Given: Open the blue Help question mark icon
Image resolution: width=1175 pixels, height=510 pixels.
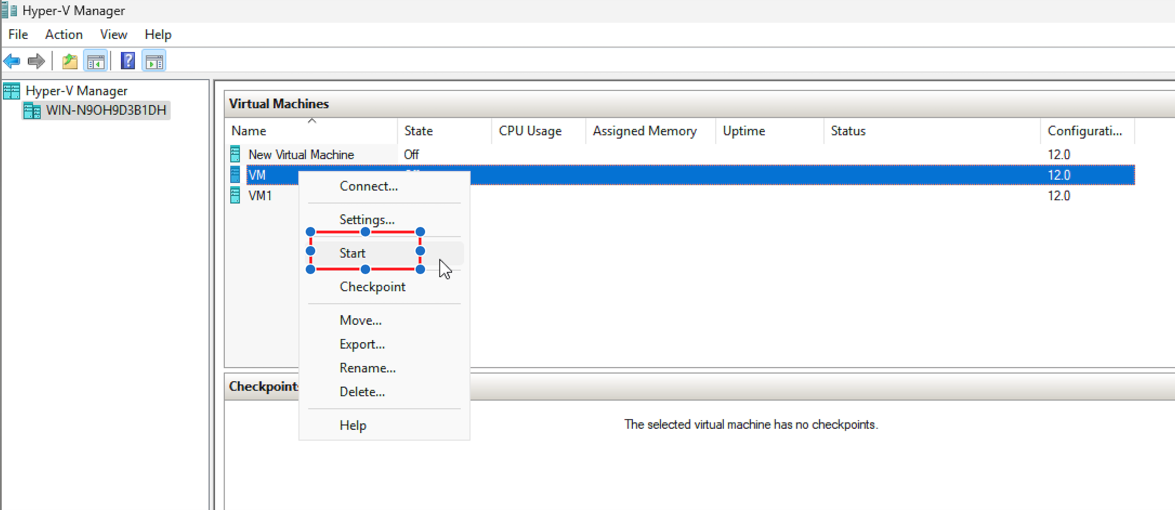Looking at the screenshot, I should coord(128,61).
